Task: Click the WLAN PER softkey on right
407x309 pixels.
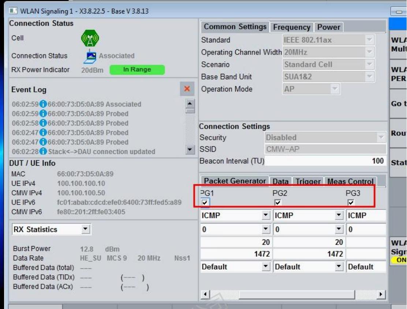Action: coord(399,74)
